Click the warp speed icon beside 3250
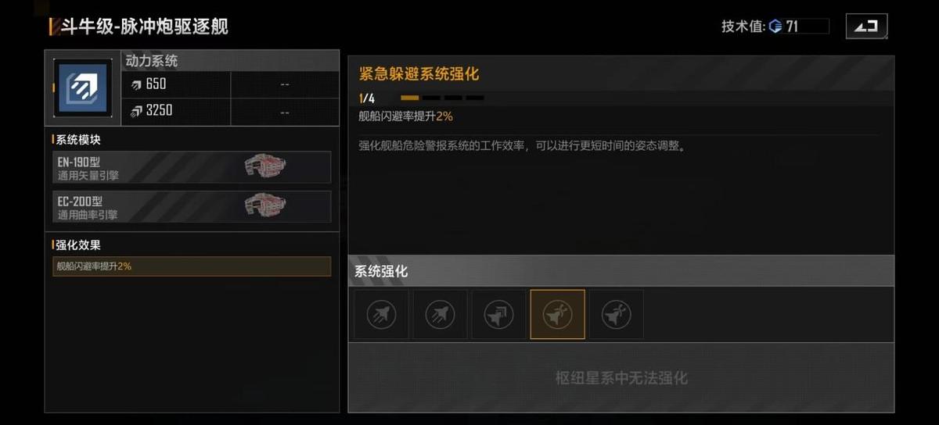Viewport: 939px width, 425px height. pyautogui.click(x=136, y=111)
